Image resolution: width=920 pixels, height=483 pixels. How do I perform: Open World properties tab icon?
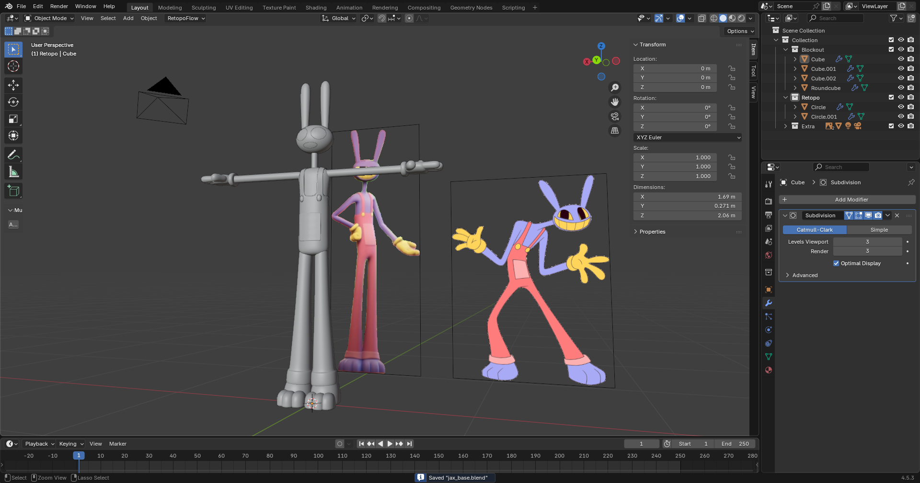[769, 255]
